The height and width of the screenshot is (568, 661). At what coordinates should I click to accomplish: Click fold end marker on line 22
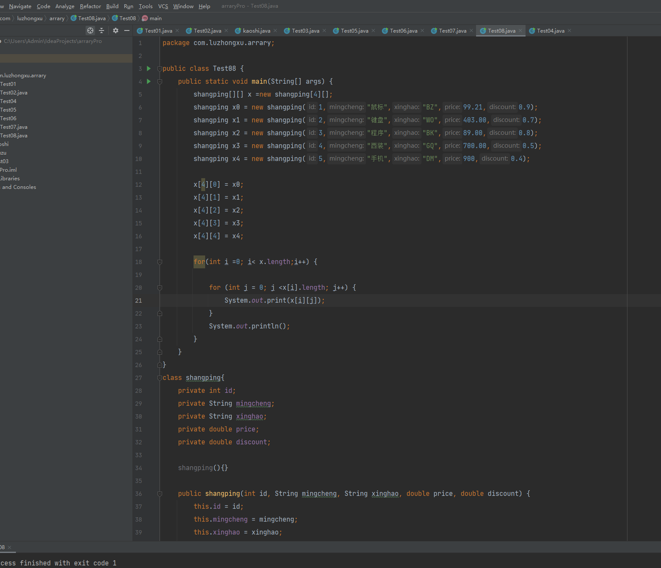coord(160,313)
